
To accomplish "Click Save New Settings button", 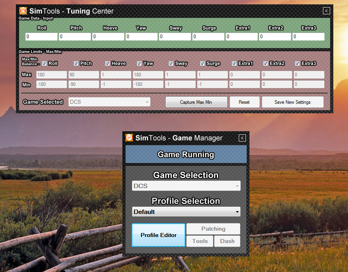I will [292, 102].
